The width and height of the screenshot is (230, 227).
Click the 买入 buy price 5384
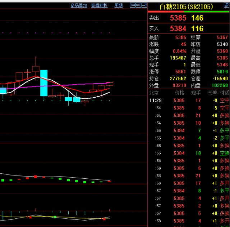coord(178,28)
